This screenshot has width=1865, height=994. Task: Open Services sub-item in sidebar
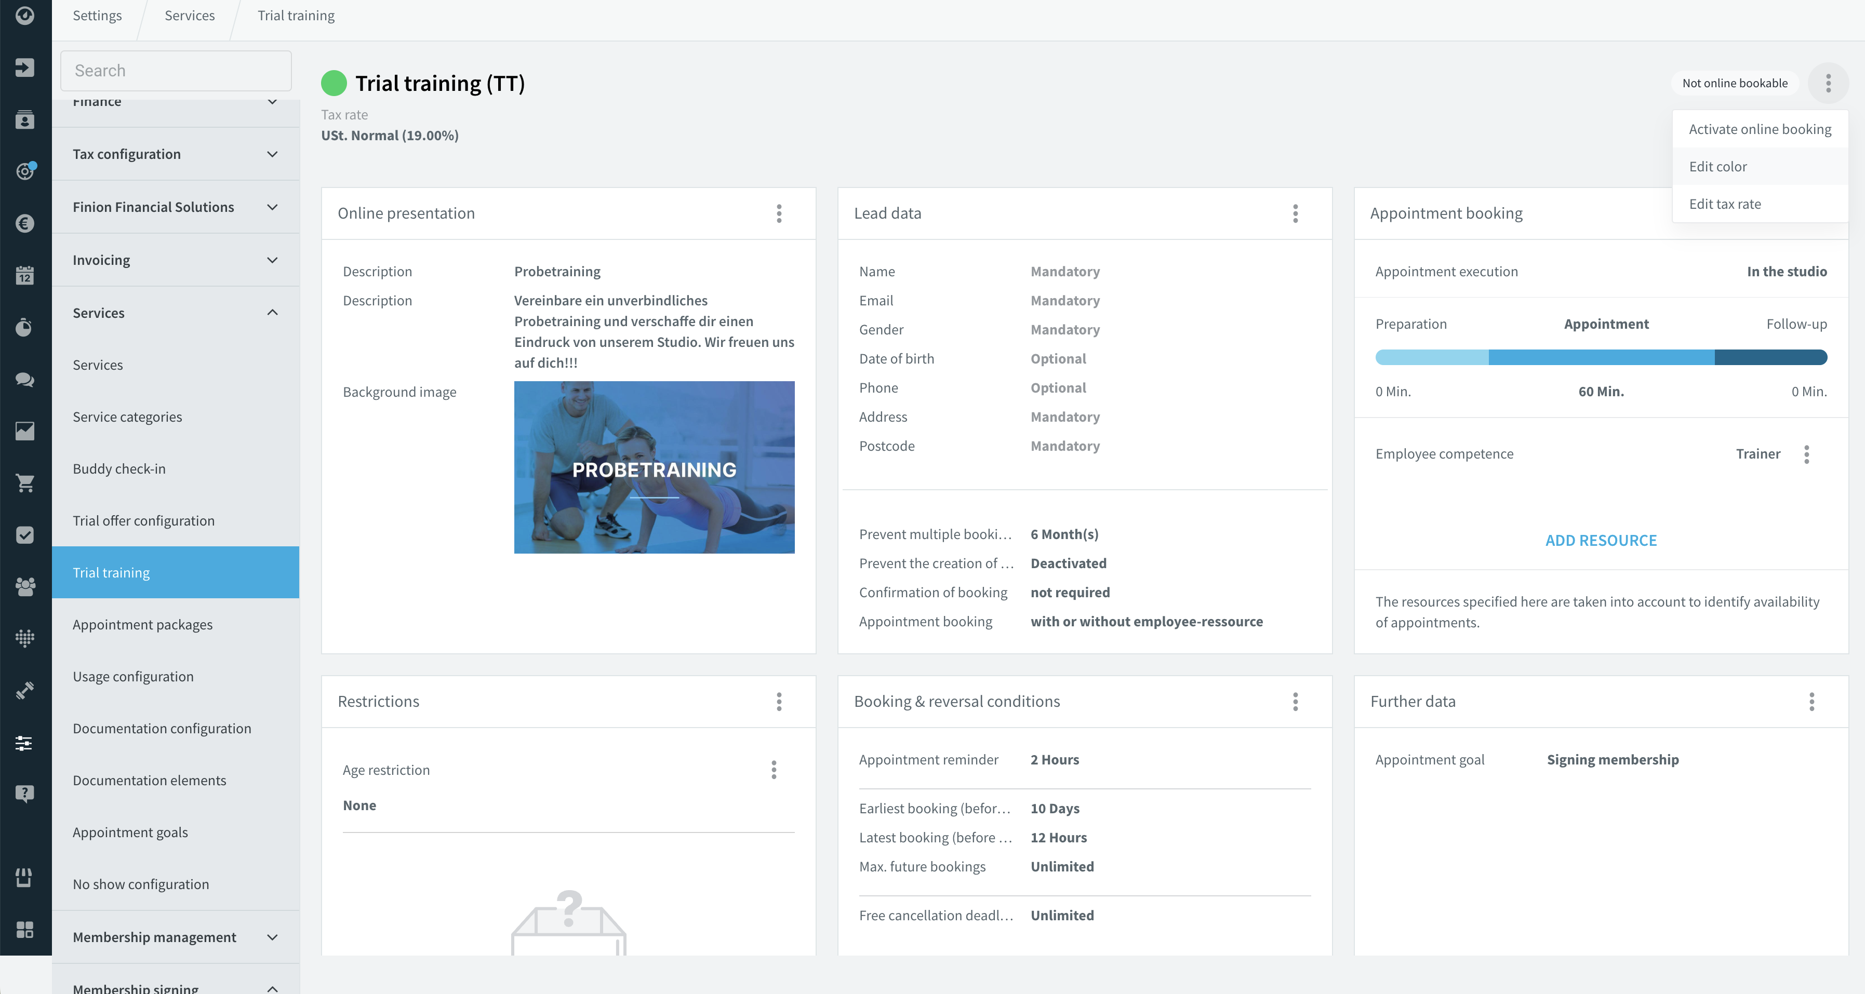176,365
